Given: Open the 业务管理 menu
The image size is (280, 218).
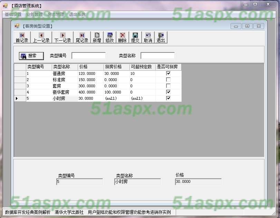Looking at the screenshot, I should coord(35,14).
